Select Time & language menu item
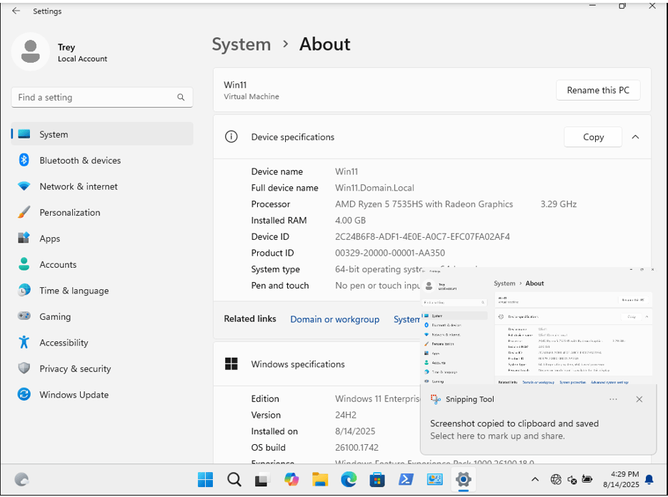 click(x=74, y=291)
